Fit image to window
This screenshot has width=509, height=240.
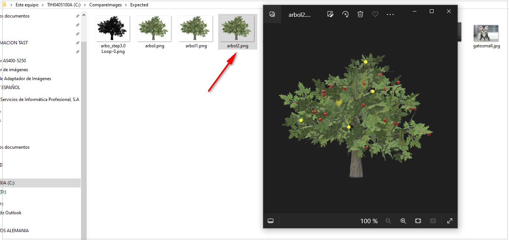(x=418, y=221)
